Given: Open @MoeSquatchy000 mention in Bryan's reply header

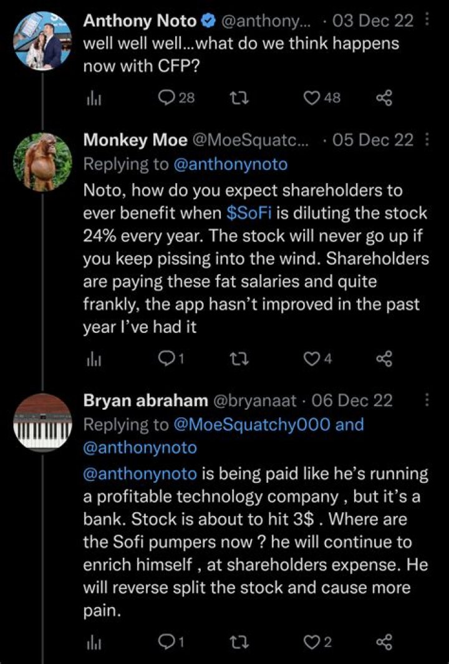Looking at the screenshot, I should (251, 424).
